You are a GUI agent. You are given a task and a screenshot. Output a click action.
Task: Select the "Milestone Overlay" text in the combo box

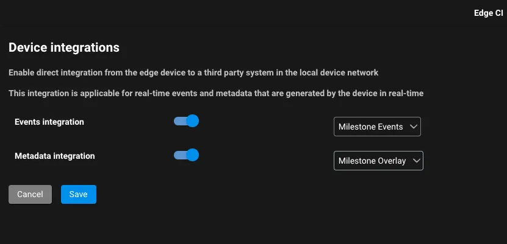(x=372, y=161)
